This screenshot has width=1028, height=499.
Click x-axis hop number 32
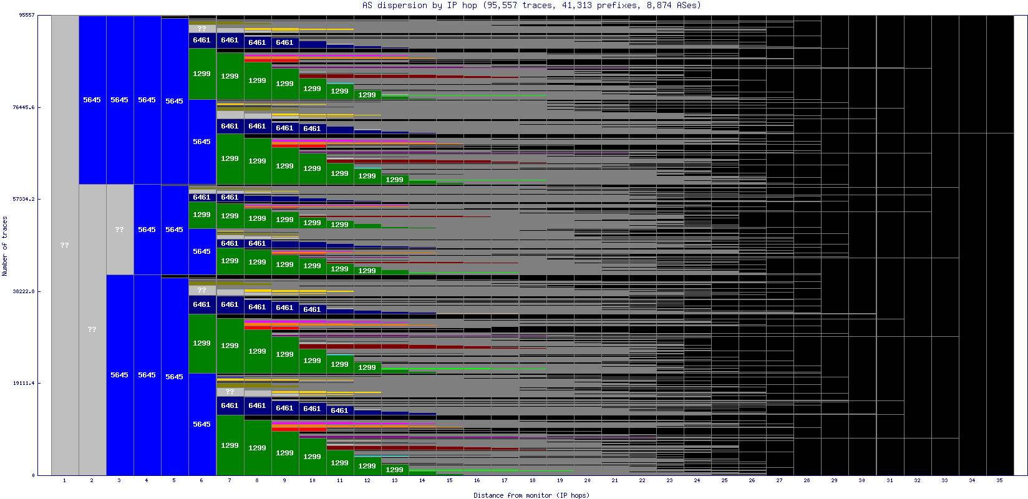click(x=917, y=480)
